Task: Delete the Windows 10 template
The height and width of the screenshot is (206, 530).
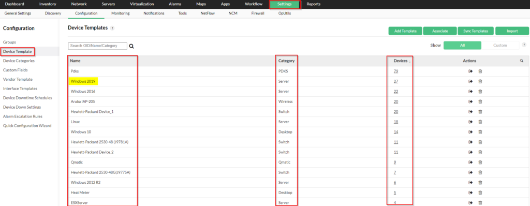Action: point(480,132)
